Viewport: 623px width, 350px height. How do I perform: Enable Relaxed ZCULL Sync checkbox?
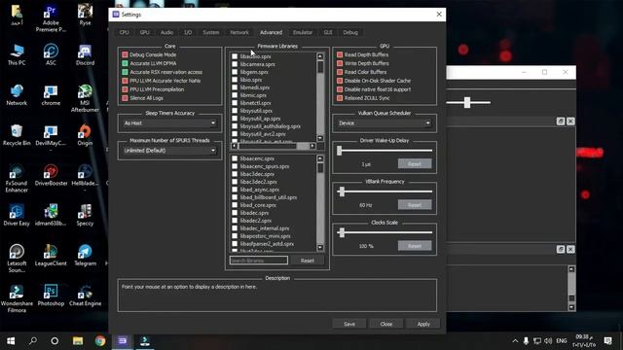340,98
